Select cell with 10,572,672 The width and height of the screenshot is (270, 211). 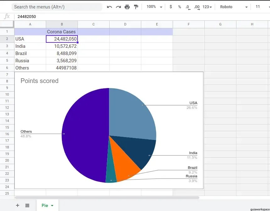[62, 46]
